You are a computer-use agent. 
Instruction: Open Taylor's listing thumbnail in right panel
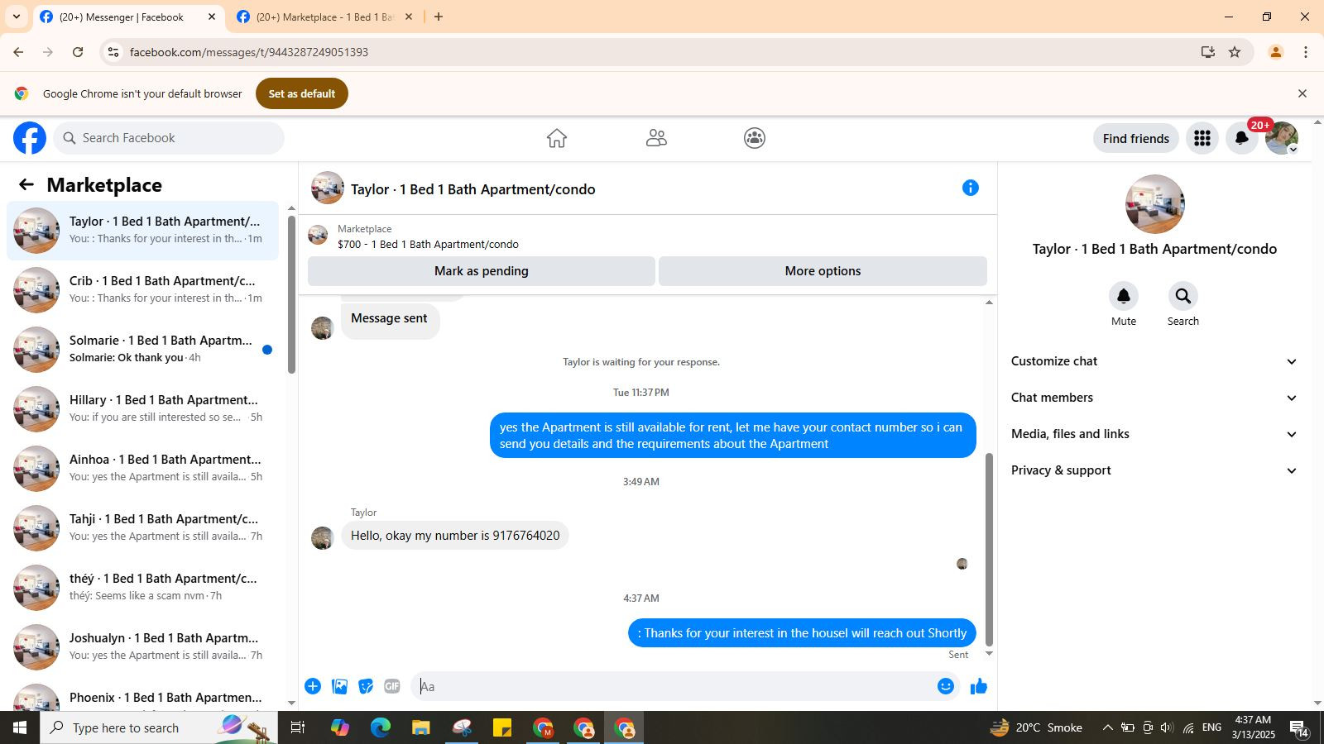(1154, 204)
